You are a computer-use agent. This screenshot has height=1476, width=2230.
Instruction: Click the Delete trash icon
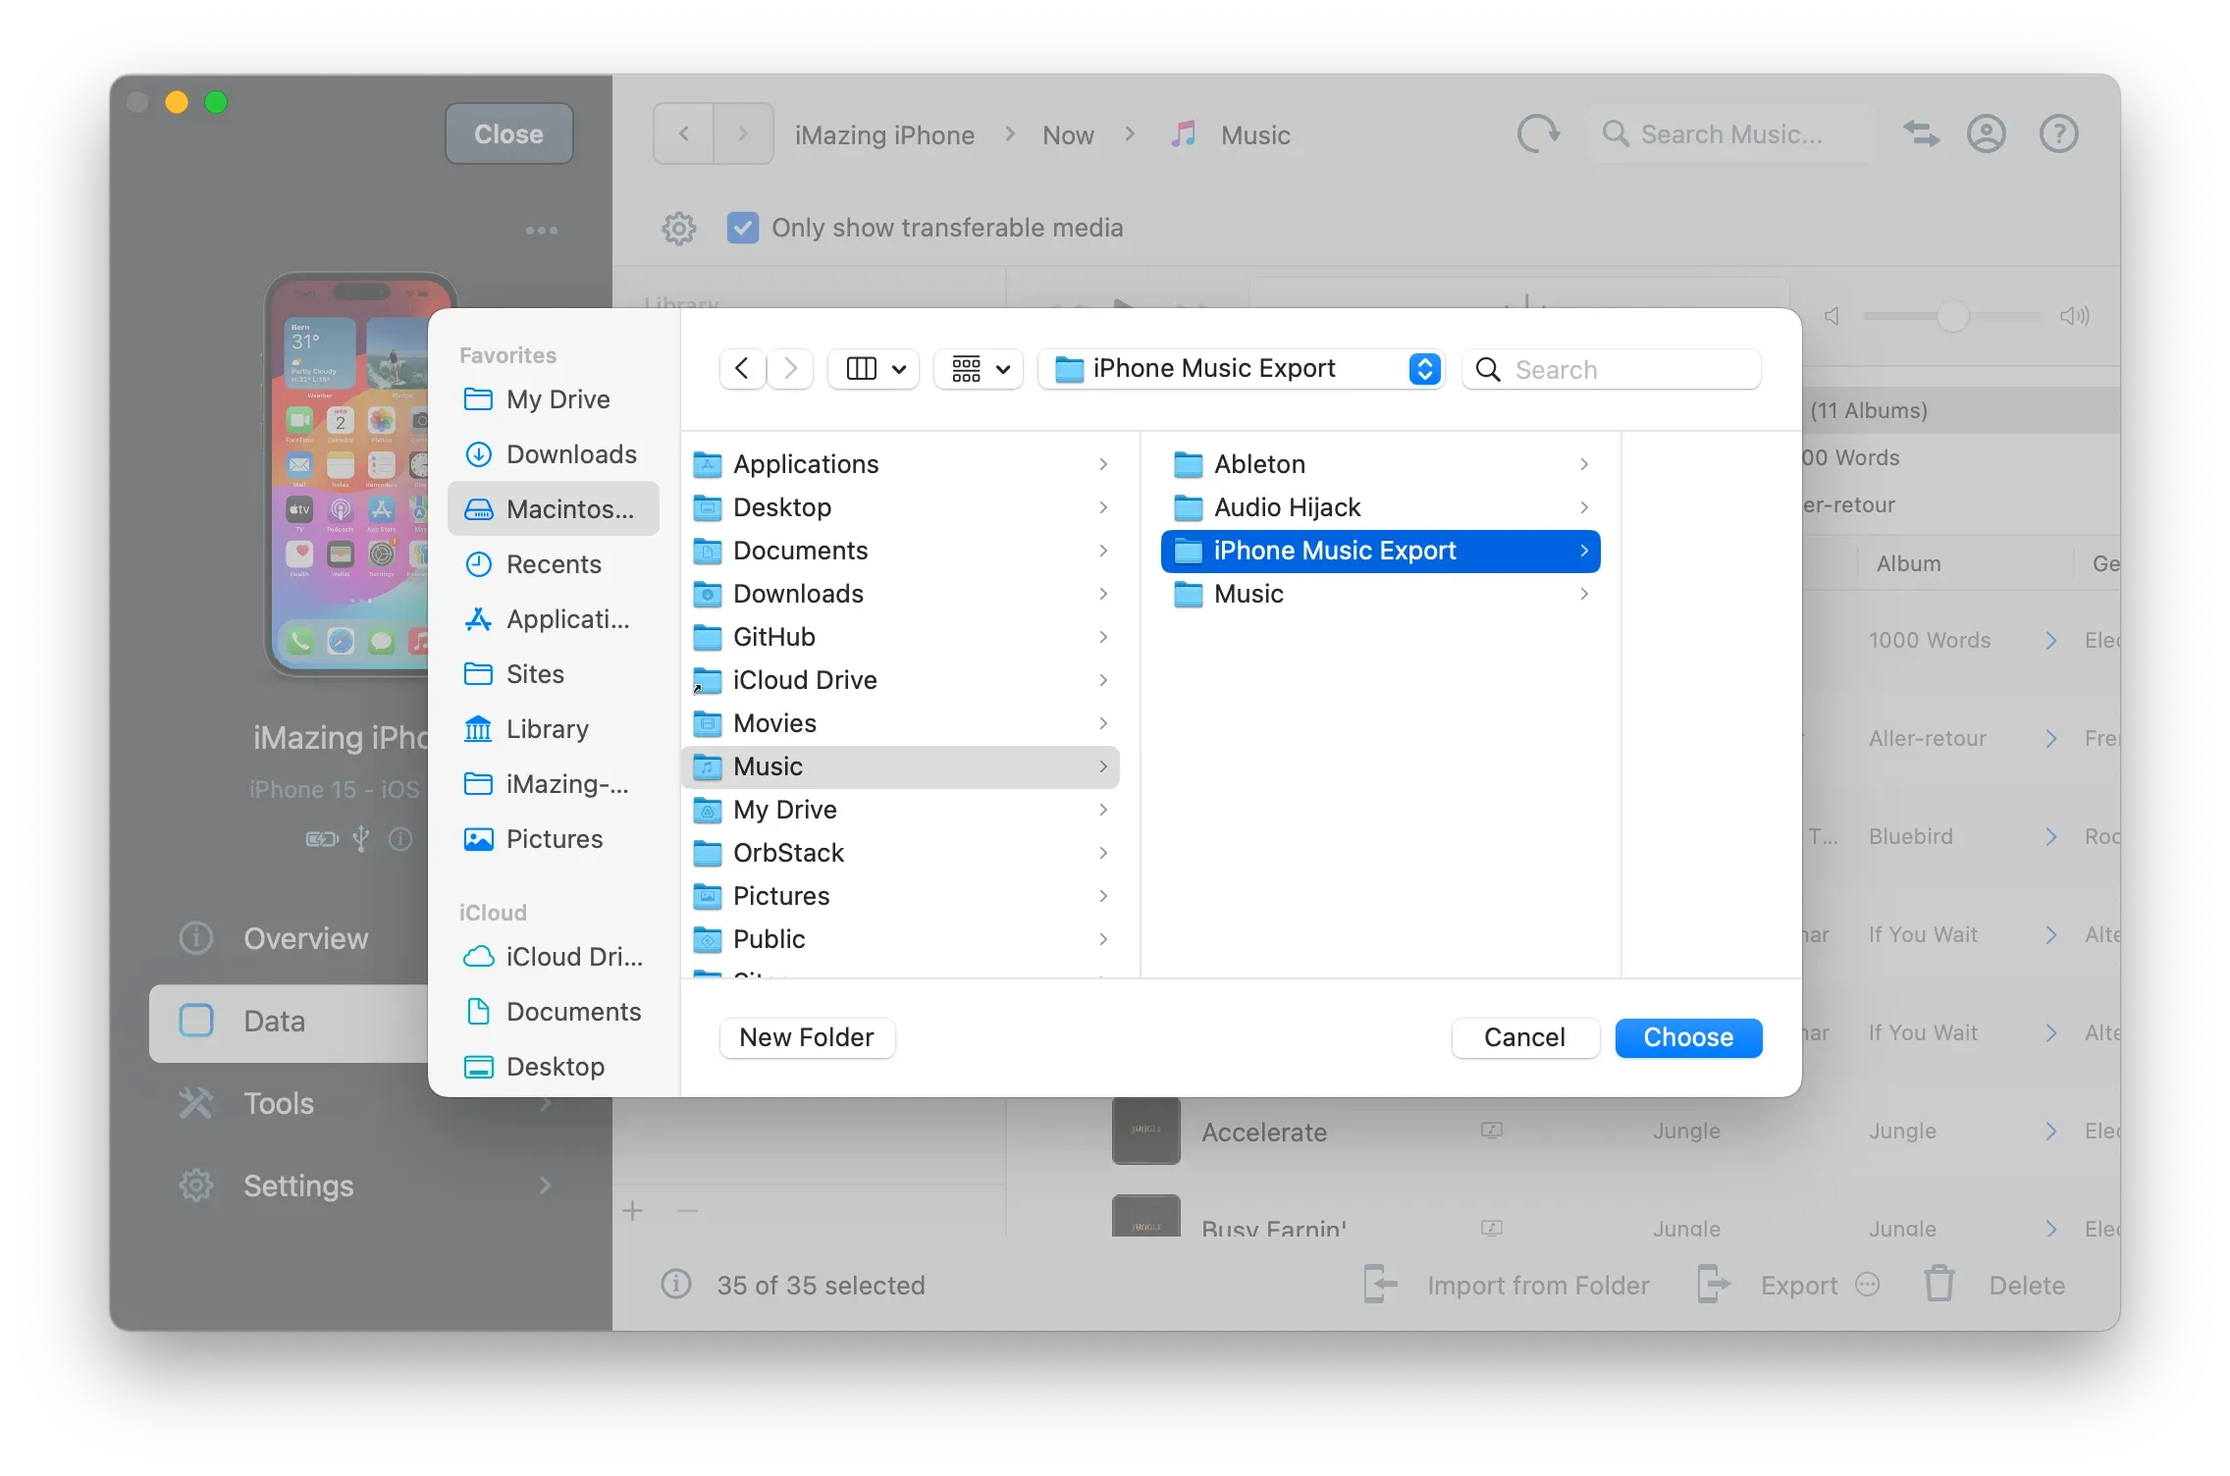pos(1938,1284)
